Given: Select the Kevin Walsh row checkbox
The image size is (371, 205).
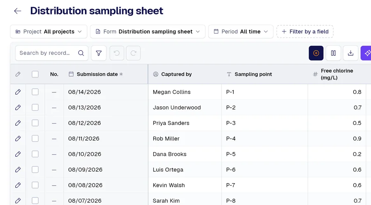Looking at the screenshot, I should tap(35, 185).
